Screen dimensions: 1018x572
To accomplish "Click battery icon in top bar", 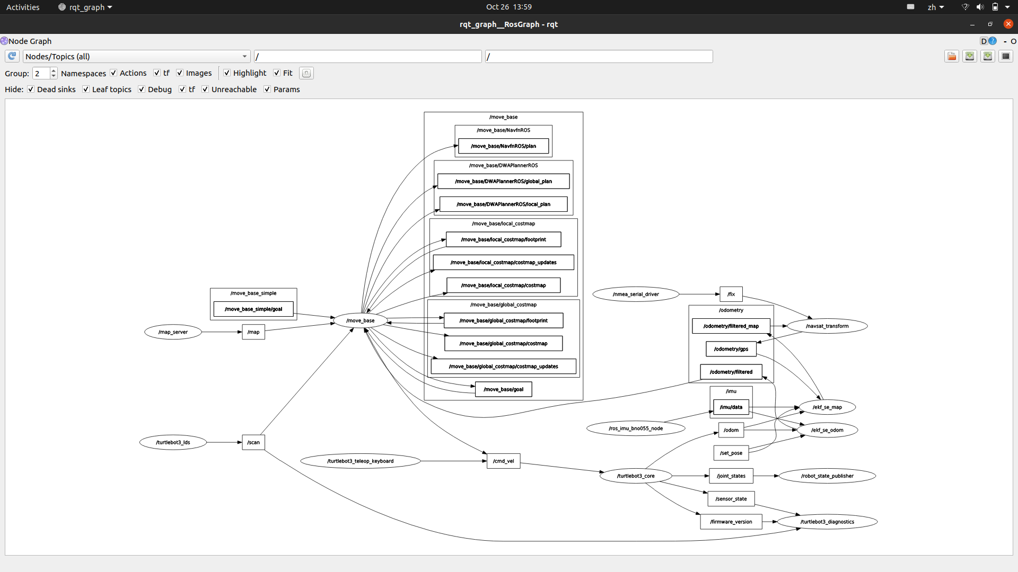I will (995, 7).
